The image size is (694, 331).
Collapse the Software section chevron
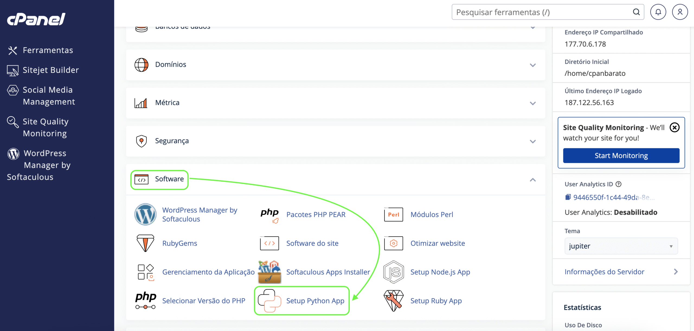point(533,180)
